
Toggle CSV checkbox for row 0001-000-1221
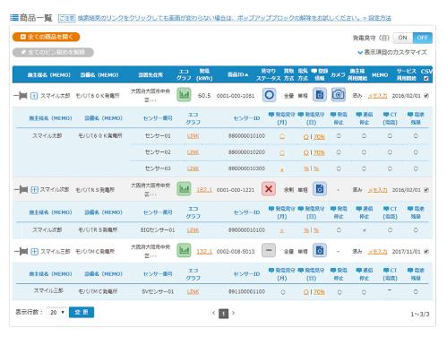[426, 190]
